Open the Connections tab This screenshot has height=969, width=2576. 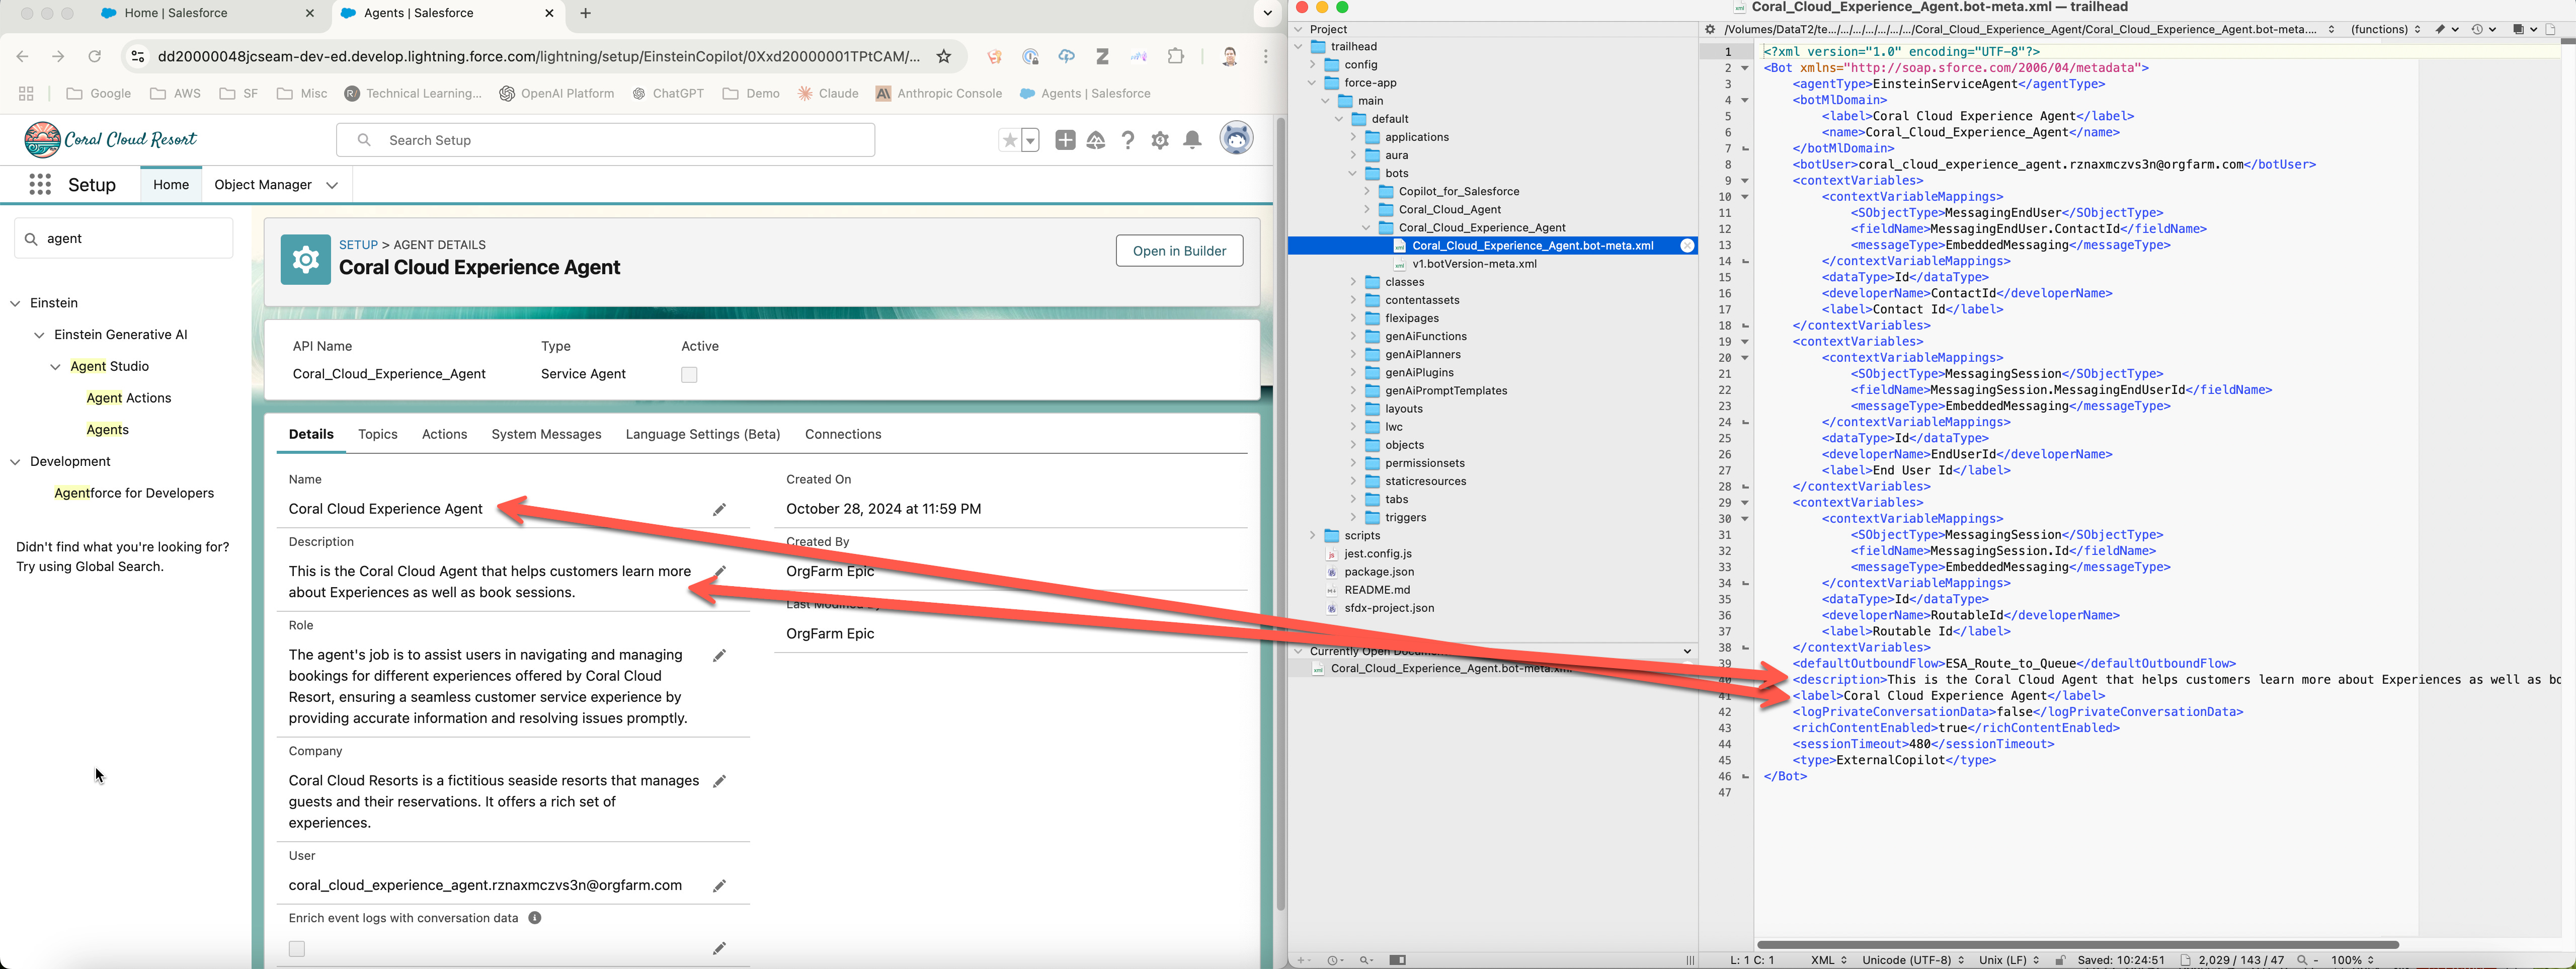[x=843, y=434]
